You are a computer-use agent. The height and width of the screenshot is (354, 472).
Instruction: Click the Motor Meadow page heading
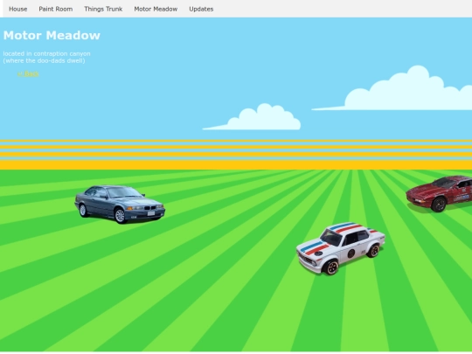[x=52, y=36]
